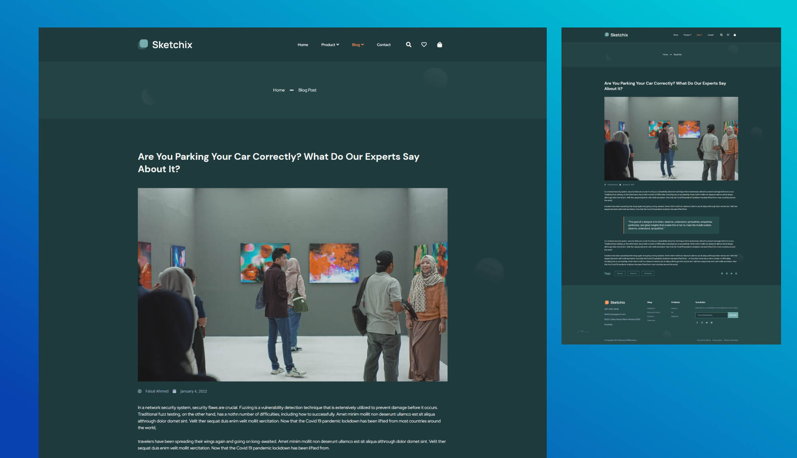Click the Subscribe button in the newsletter footer
The image size is (797, 458).
tap(733, 315)
